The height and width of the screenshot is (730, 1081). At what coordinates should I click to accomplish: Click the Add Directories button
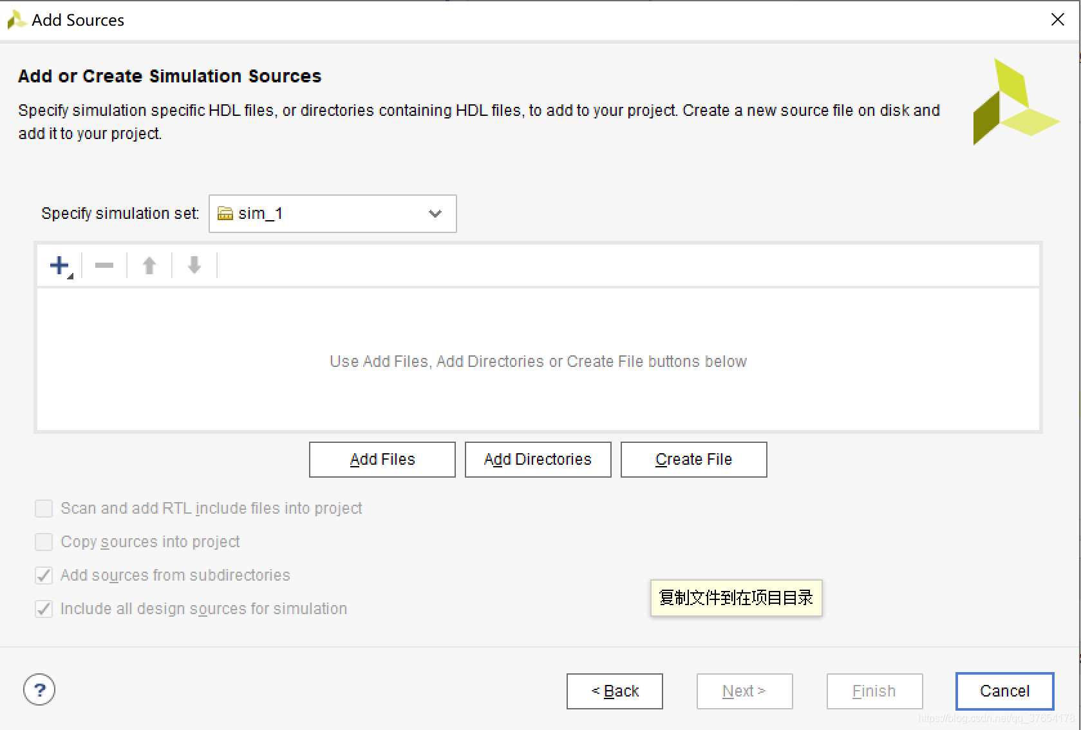point(538,460)
